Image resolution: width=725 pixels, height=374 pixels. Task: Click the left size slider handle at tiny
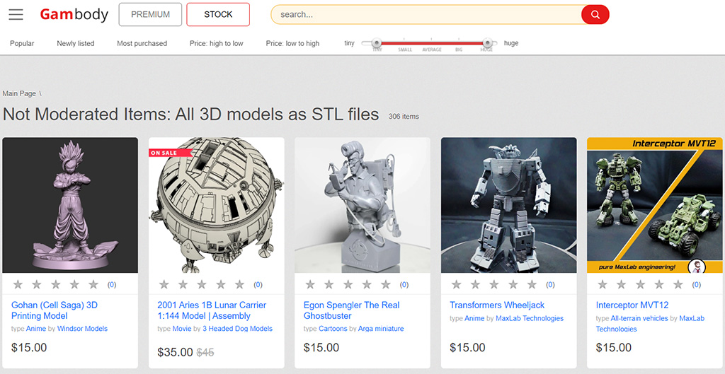tap(377, 43)
